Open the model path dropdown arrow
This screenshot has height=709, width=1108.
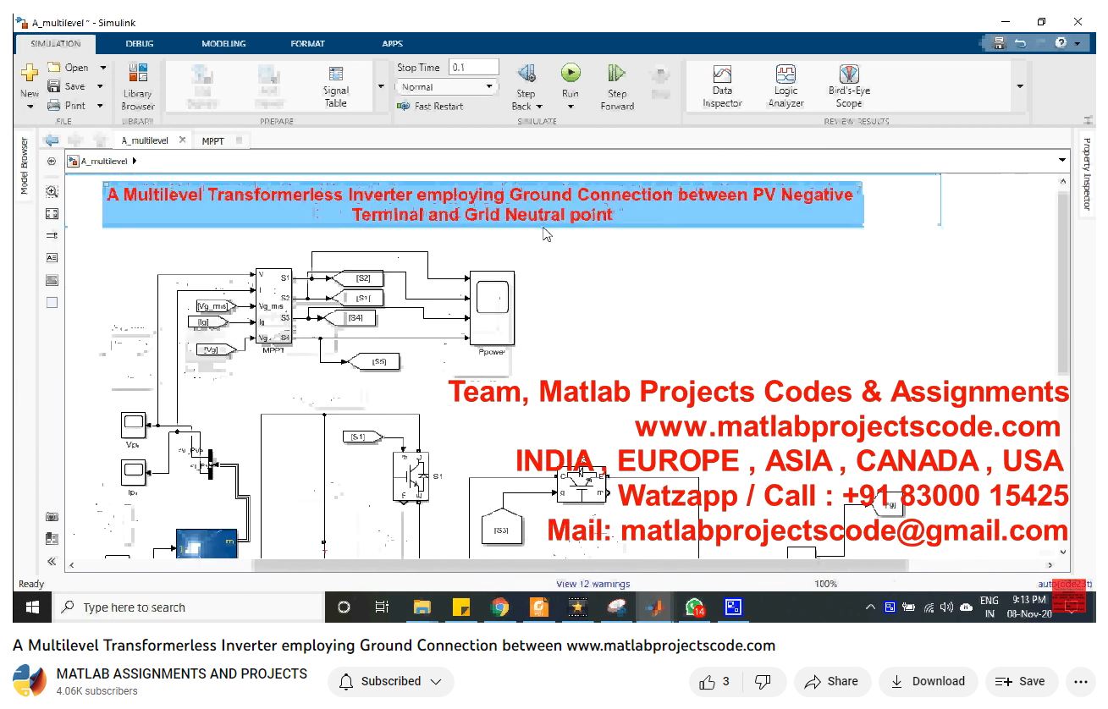click(x=1062, y=160)
